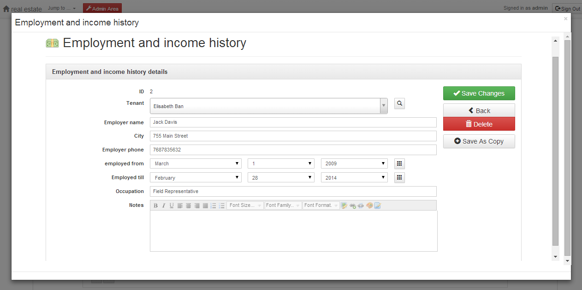This screenshot has width=582, height=290.
Task: Open the Jump to menu
Action: click(x=62, y=8)
